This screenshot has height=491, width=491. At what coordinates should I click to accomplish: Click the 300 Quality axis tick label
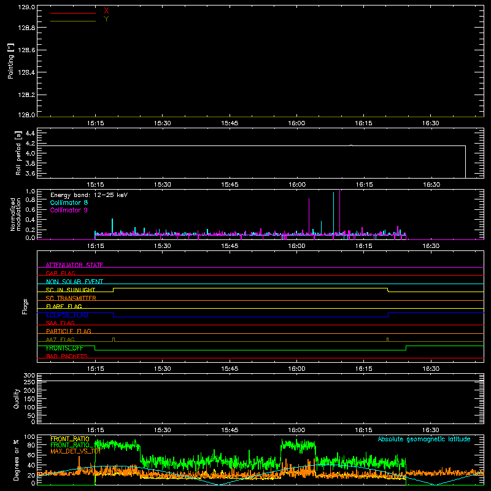[29, 375]
